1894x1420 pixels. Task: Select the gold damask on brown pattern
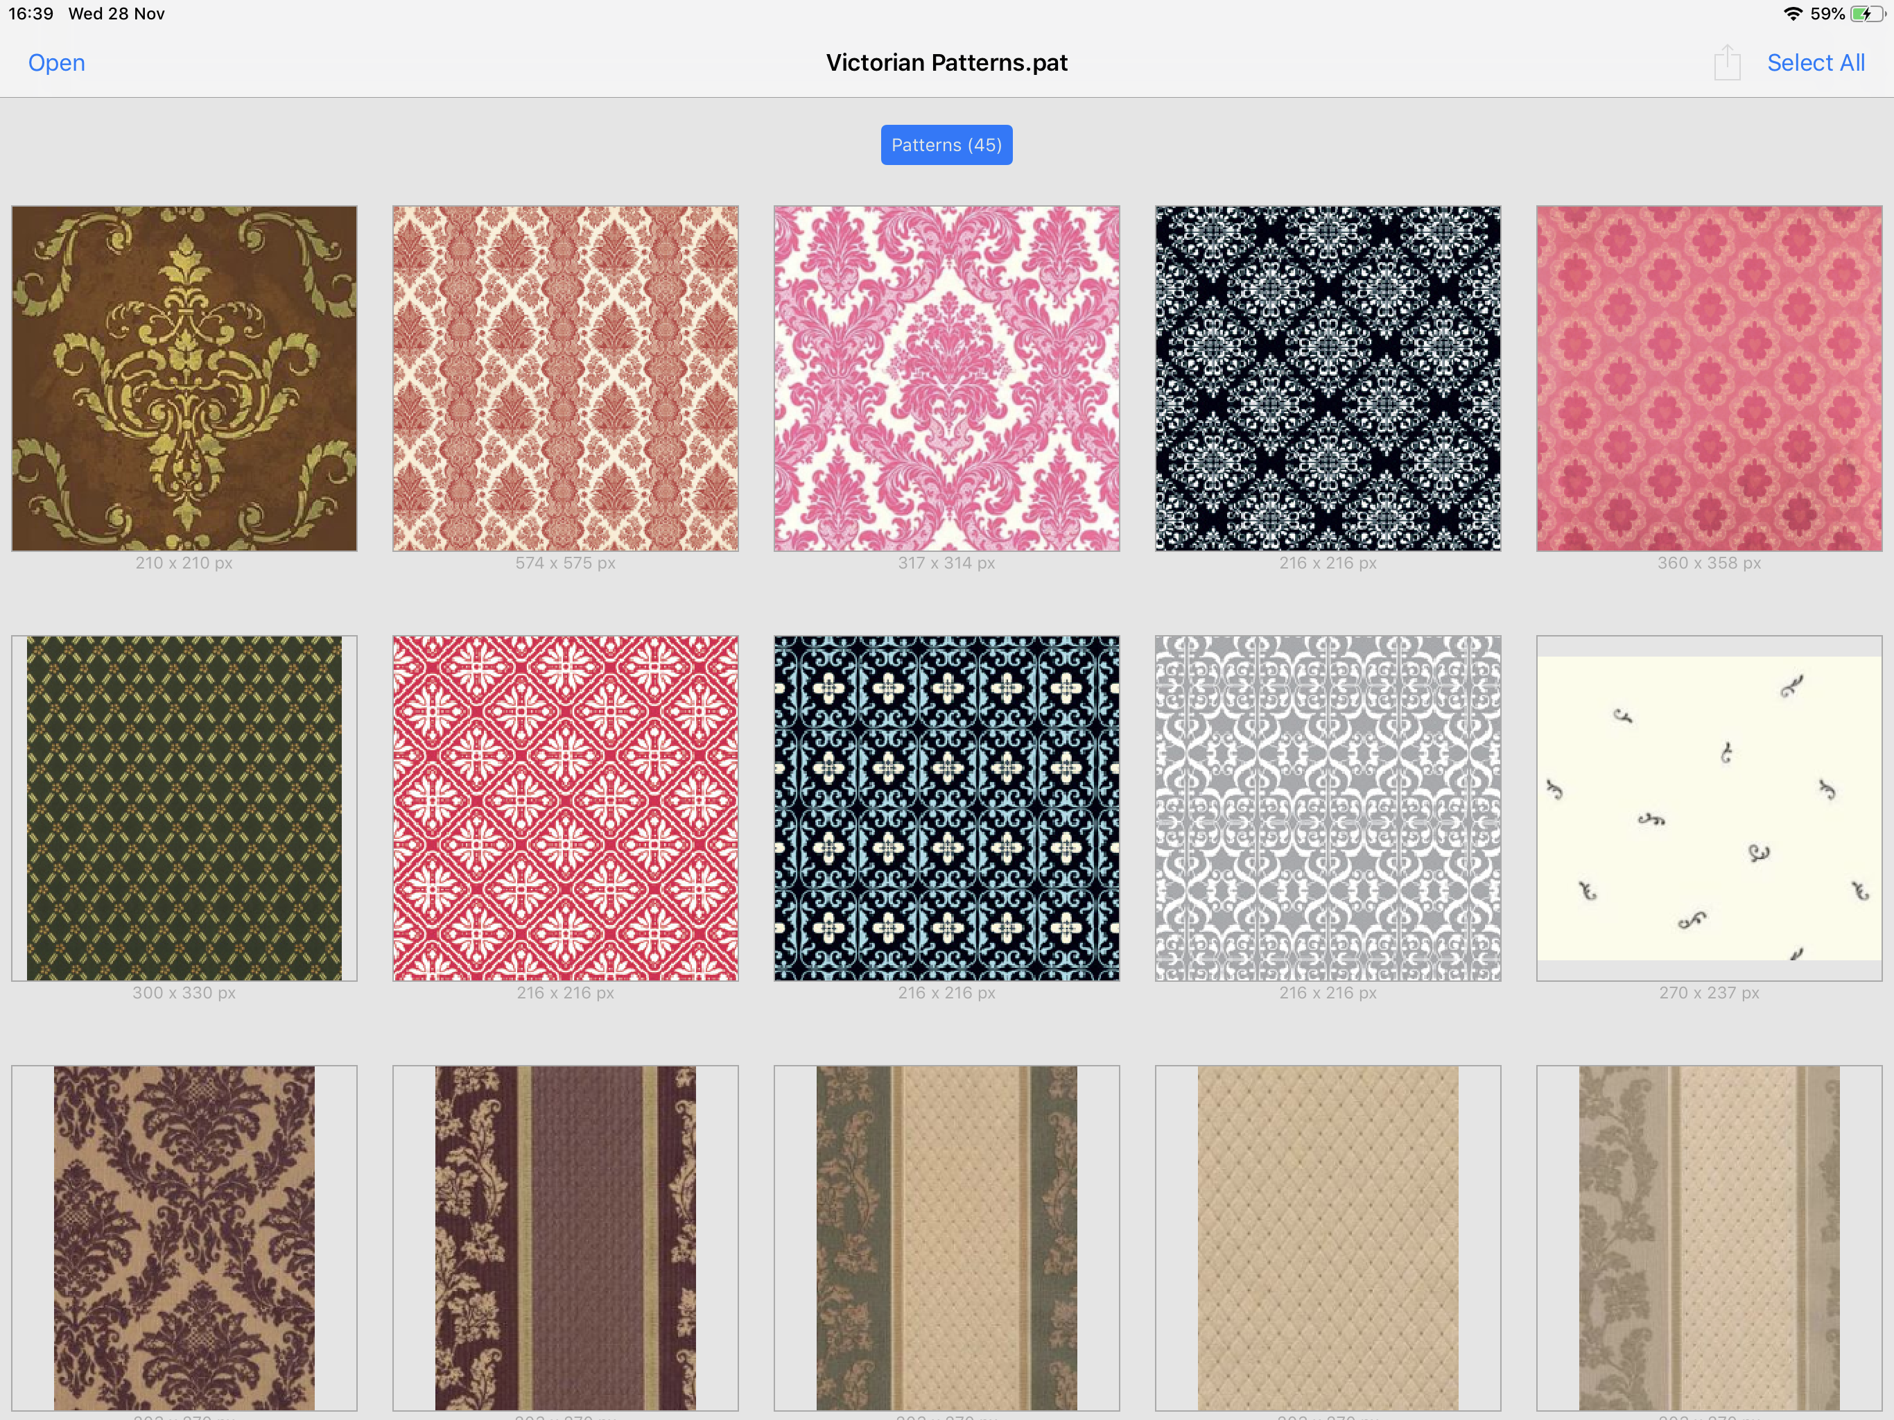click(x=184, y=378)
